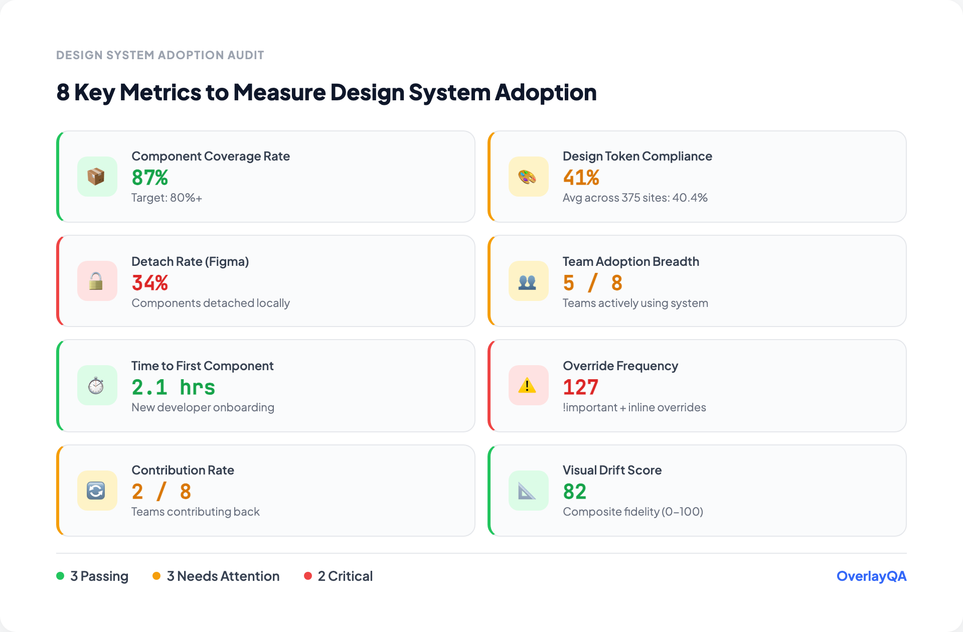This screenshot has width=963, height=632.
Task: Click the 'Override Frequency' title
Action: (x=620, y=366)
